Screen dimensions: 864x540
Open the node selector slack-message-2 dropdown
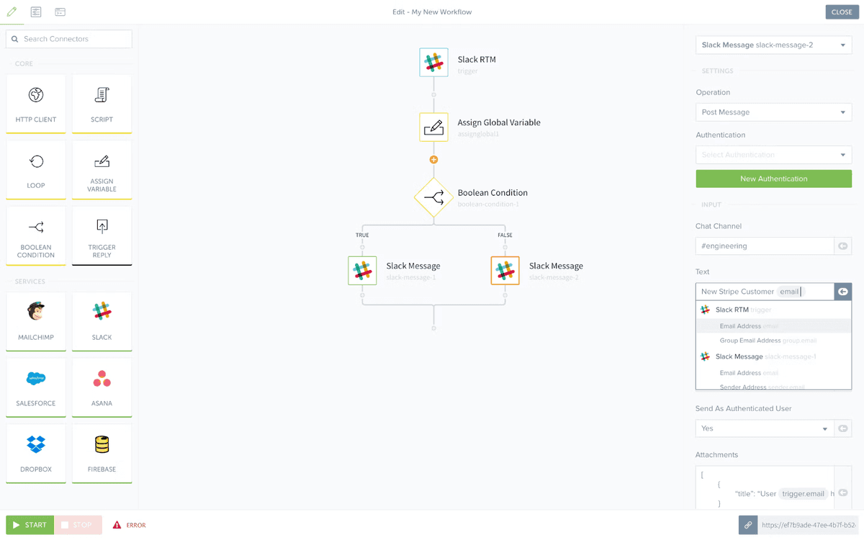tap(773, 45)
